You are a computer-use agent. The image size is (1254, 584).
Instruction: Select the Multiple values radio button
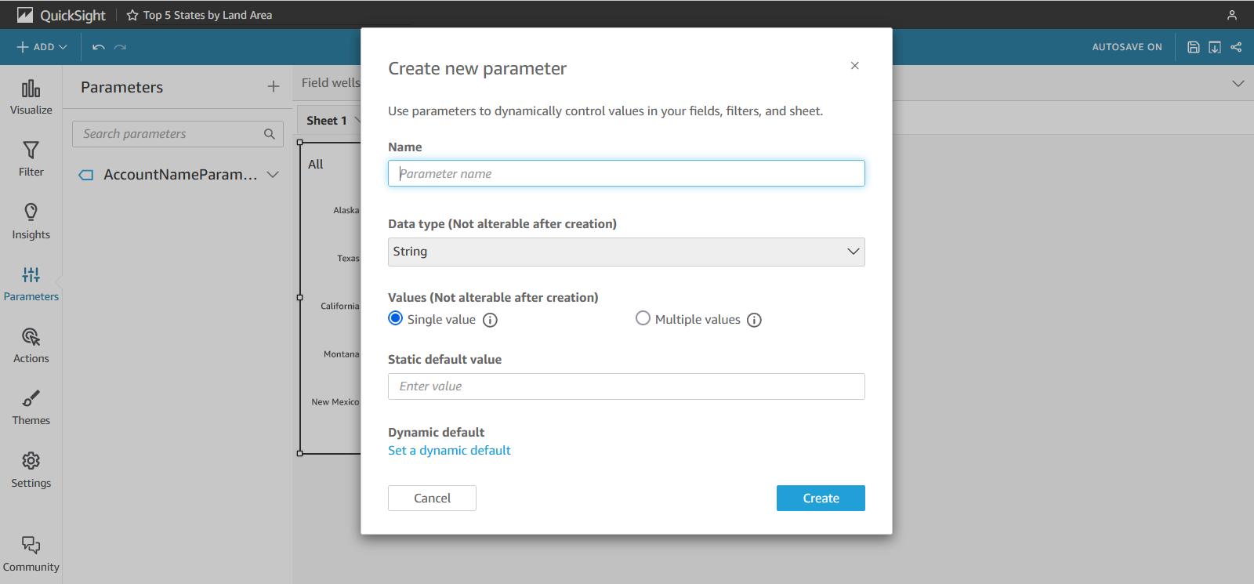click(643, 318)
